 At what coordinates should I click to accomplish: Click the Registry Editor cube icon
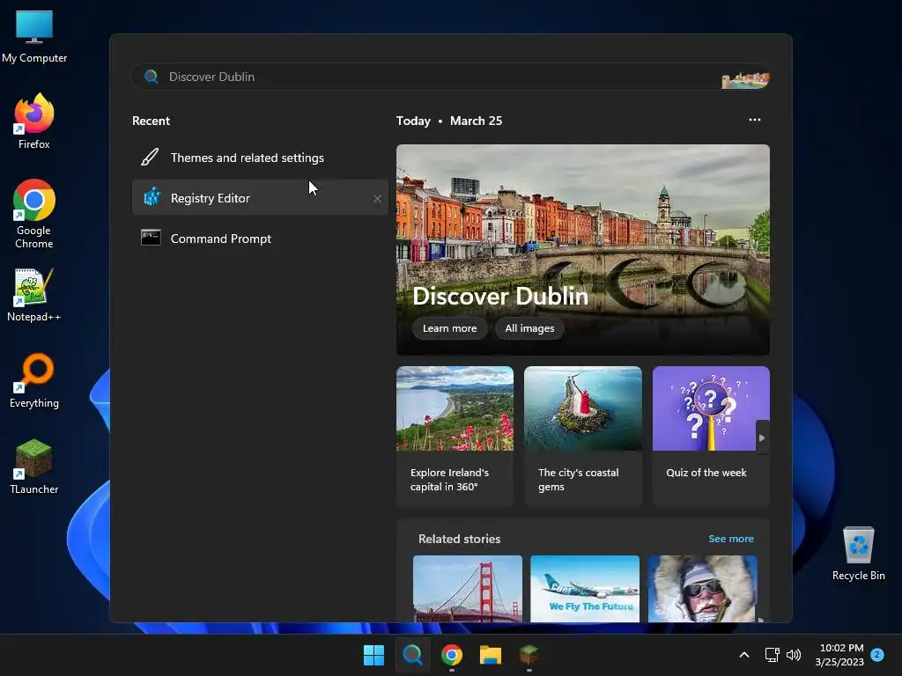click(152, 197)
